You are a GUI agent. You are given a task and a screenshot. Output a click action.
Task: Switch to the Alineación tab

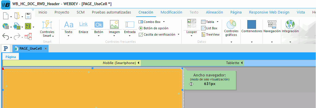(214, 12)
